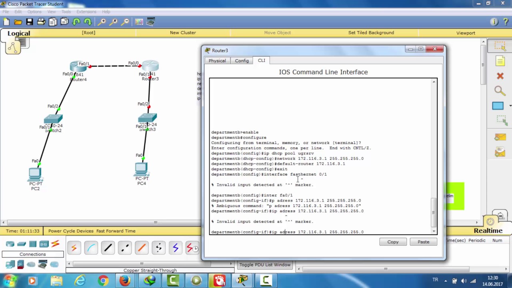Zoom out with the minus magnifier
The width and height of the screenshot is (512, 288).
pyautogui.click(x=125, y=22)
